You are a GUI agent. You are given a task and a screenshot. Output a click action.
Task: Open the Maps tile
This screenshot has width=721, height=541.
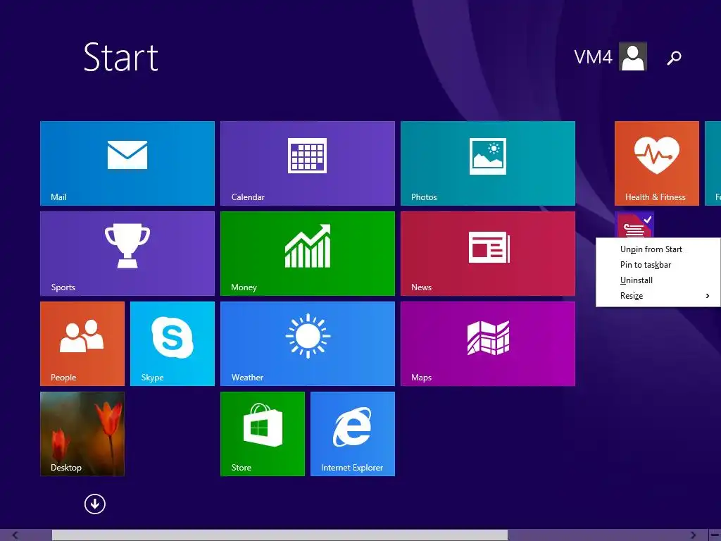[x=488, y=344]
